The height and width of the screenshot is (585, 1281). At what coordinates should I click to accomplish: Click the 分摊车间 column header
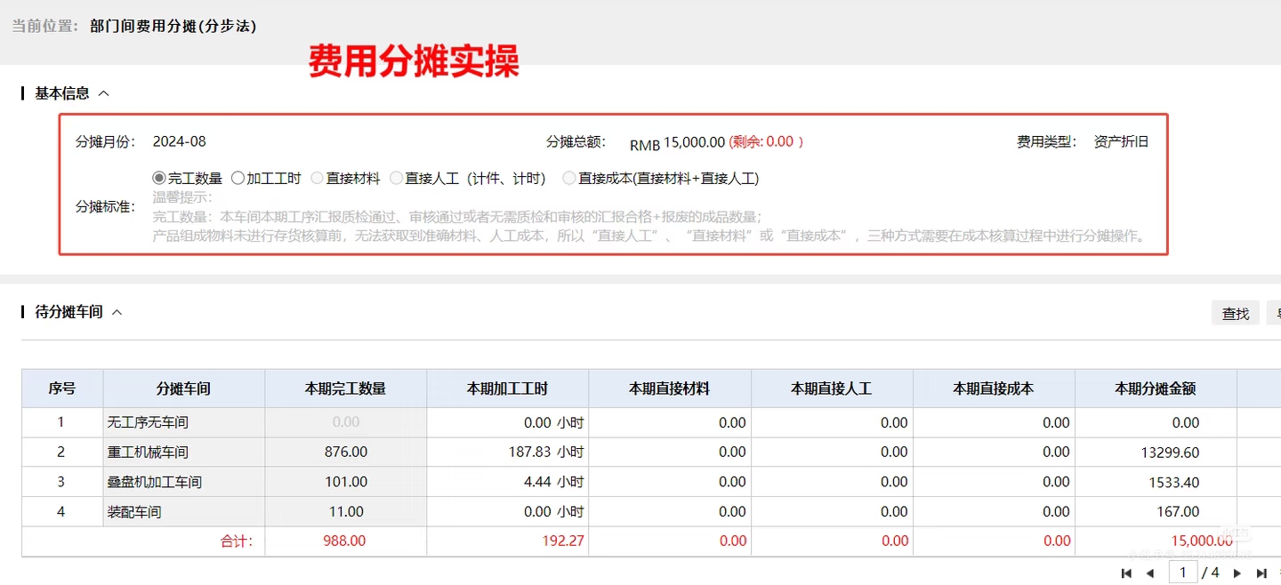coord(183,389)
